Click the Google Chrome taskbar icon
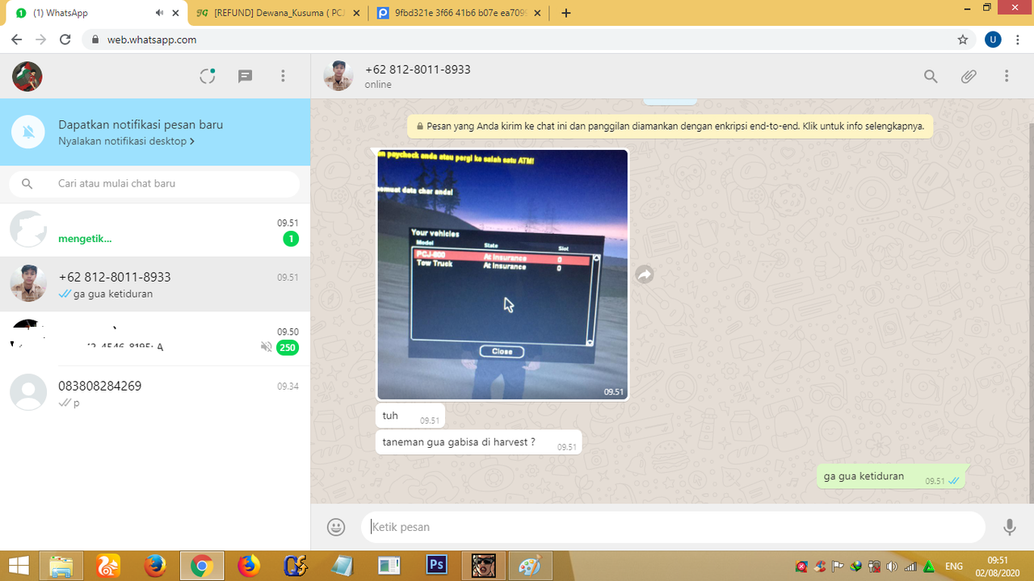This screenshot has width=1034, height=581. point(201,566)
